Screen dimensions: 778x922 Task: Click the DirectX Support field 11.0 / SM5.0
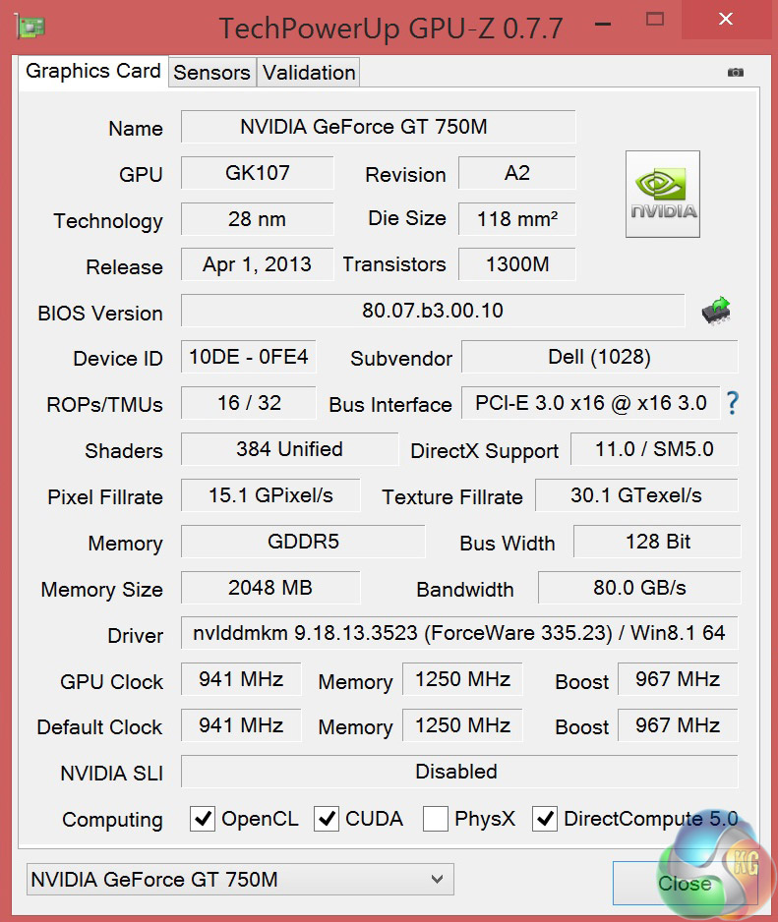(654, 449)
